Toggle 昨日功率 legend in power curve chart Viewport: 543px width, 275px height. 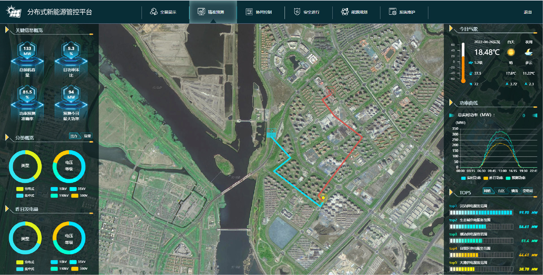494,178
